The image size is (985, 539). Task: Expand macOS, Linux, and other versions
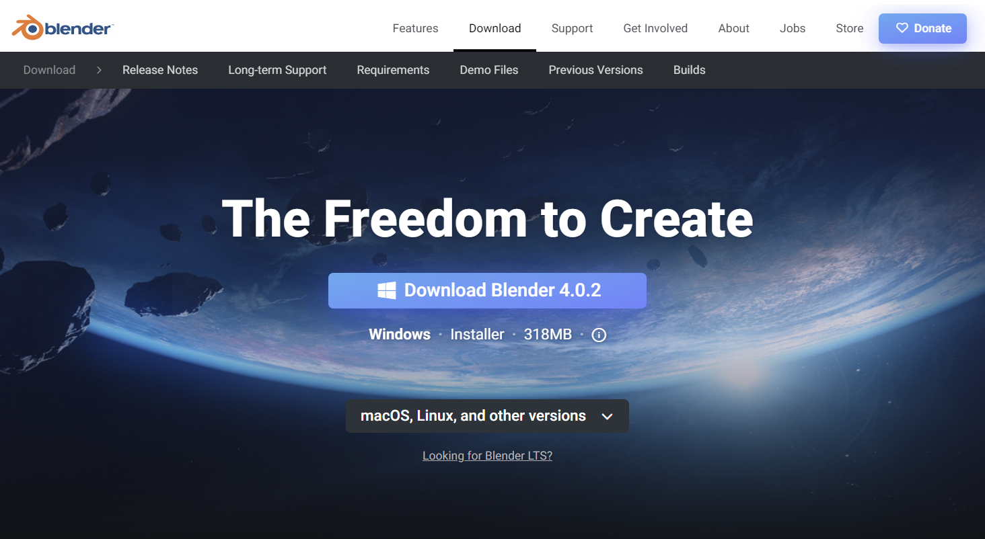(x=487, y=416)
